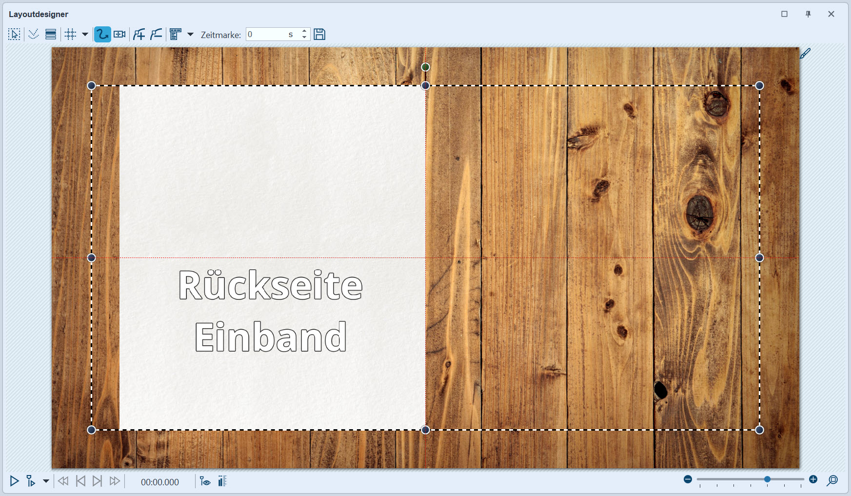The height and width of the screenshot is (496, 851).
Task: Close the Layoutdesigner panel
Action: pyautogui.click(x=831, y=14)
